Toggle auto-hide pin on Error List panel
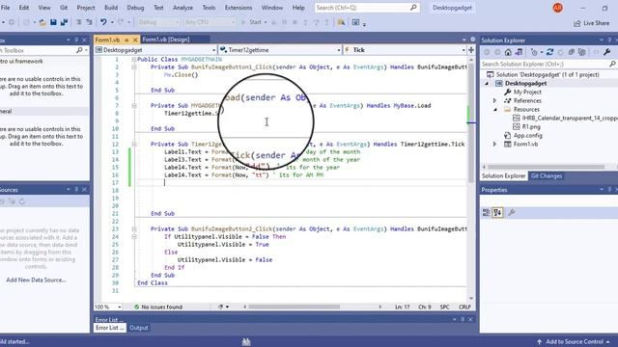 463,319
